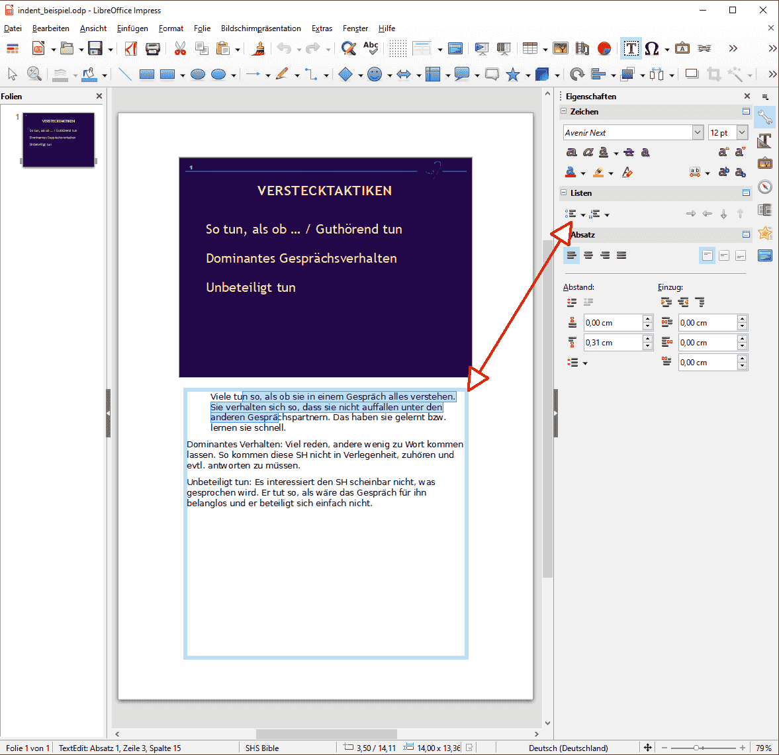Click the Rotate tool icon
779x755 pixels.
(x=576, y=75)
